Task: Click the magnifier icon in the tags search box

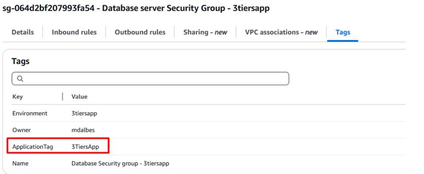Action: 20,79
